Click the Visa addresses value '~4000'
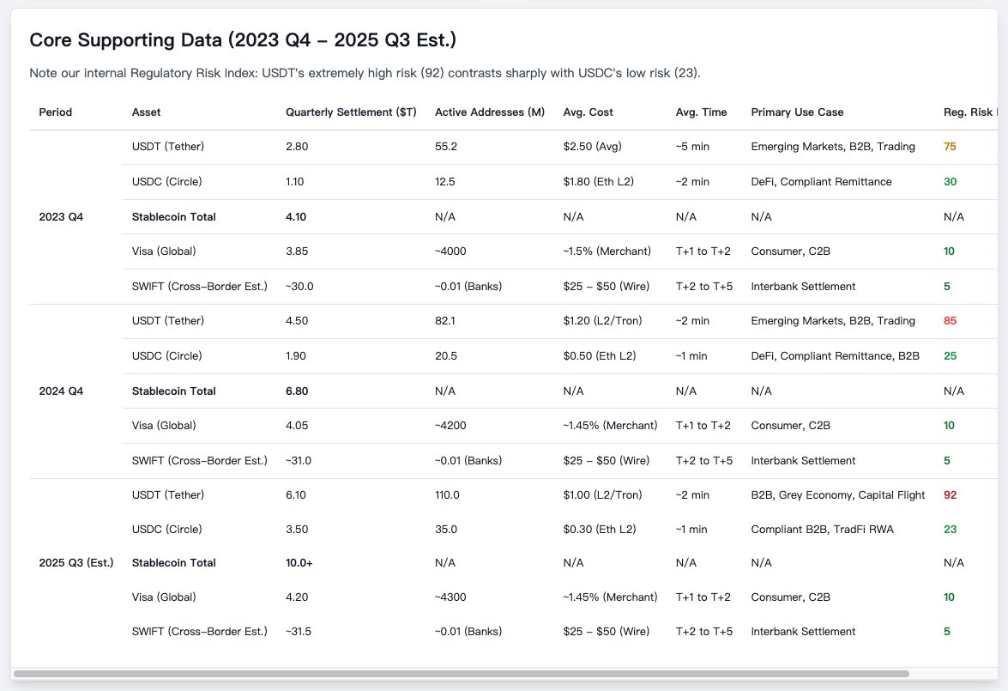Viewport: 1008px width, 691px height. 450,252
